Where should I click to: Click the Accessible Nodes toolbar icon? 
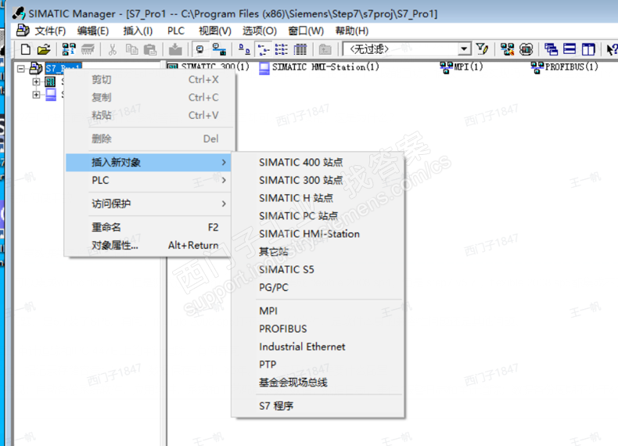[x=69, y=49]
